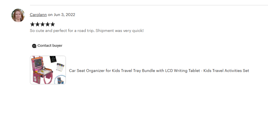Click the colored markers in the product image

(60, 67)
